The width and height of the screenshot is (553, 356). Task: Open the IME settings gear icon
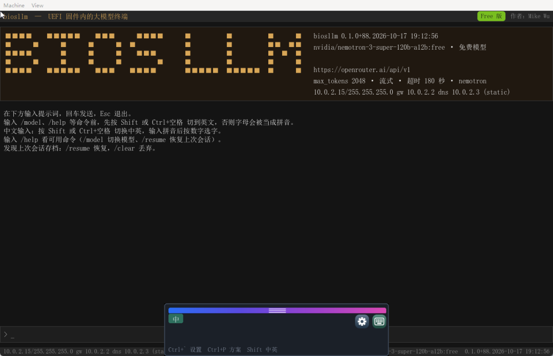(x=362, y=321)
